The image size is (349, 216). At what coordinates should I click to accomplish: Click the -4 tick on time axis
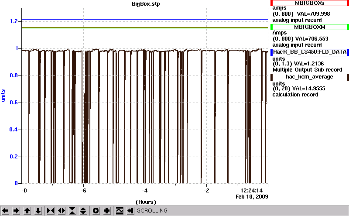point(145,191)
